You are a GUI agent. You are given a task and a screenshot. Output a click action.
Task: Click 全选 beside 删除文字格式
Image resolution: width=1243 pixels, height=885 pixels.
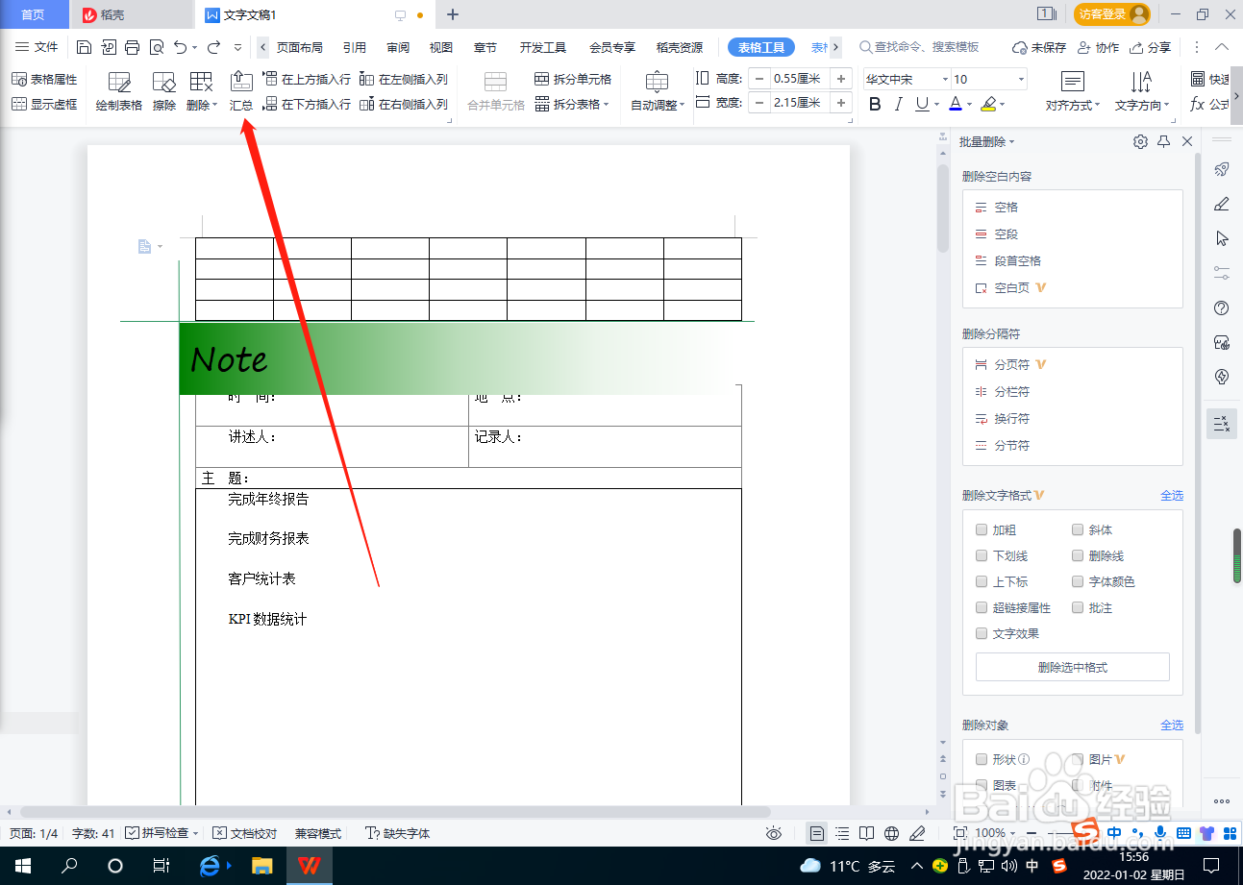[x=1172, y=496]
